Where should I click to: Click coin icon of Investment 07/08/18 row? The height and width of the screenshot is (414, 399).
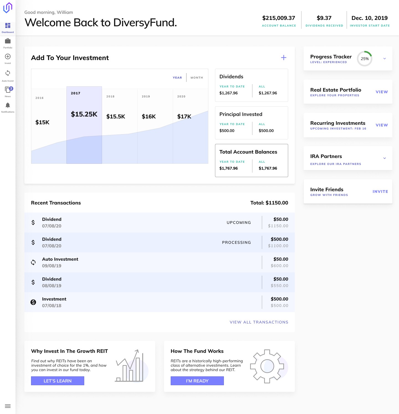pyautogui.click(x=33, y=302)
